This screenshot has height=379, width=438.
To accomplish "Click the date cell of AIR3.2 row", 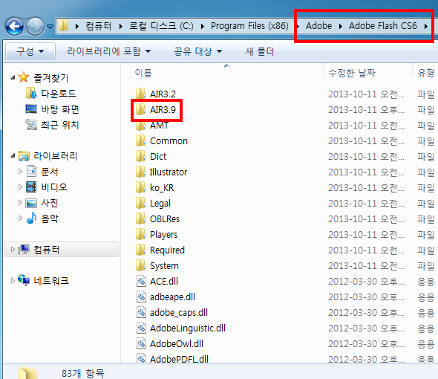I will (366, 94).
